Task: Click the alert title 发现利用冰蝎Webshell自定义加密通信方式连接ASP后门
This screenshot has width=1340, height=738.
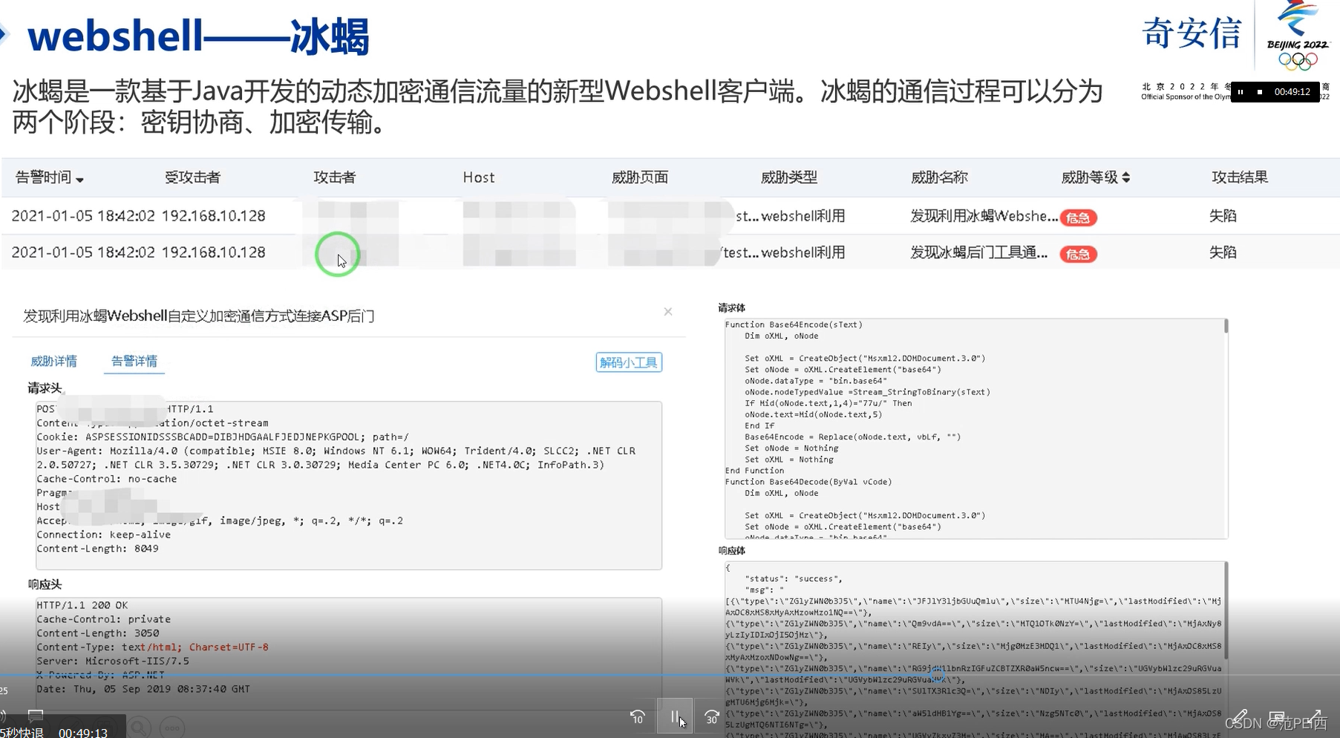Action: [x=199, y=316]
